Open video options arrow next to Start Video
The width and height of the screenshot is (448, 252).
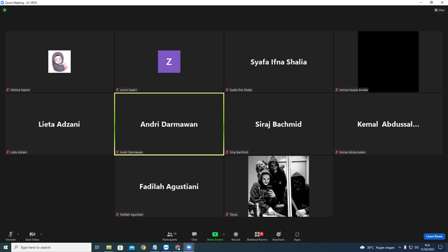41,234
